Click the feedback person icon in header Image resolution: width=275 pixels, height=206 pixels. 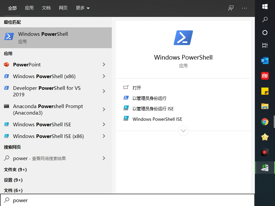coord(231,8)
